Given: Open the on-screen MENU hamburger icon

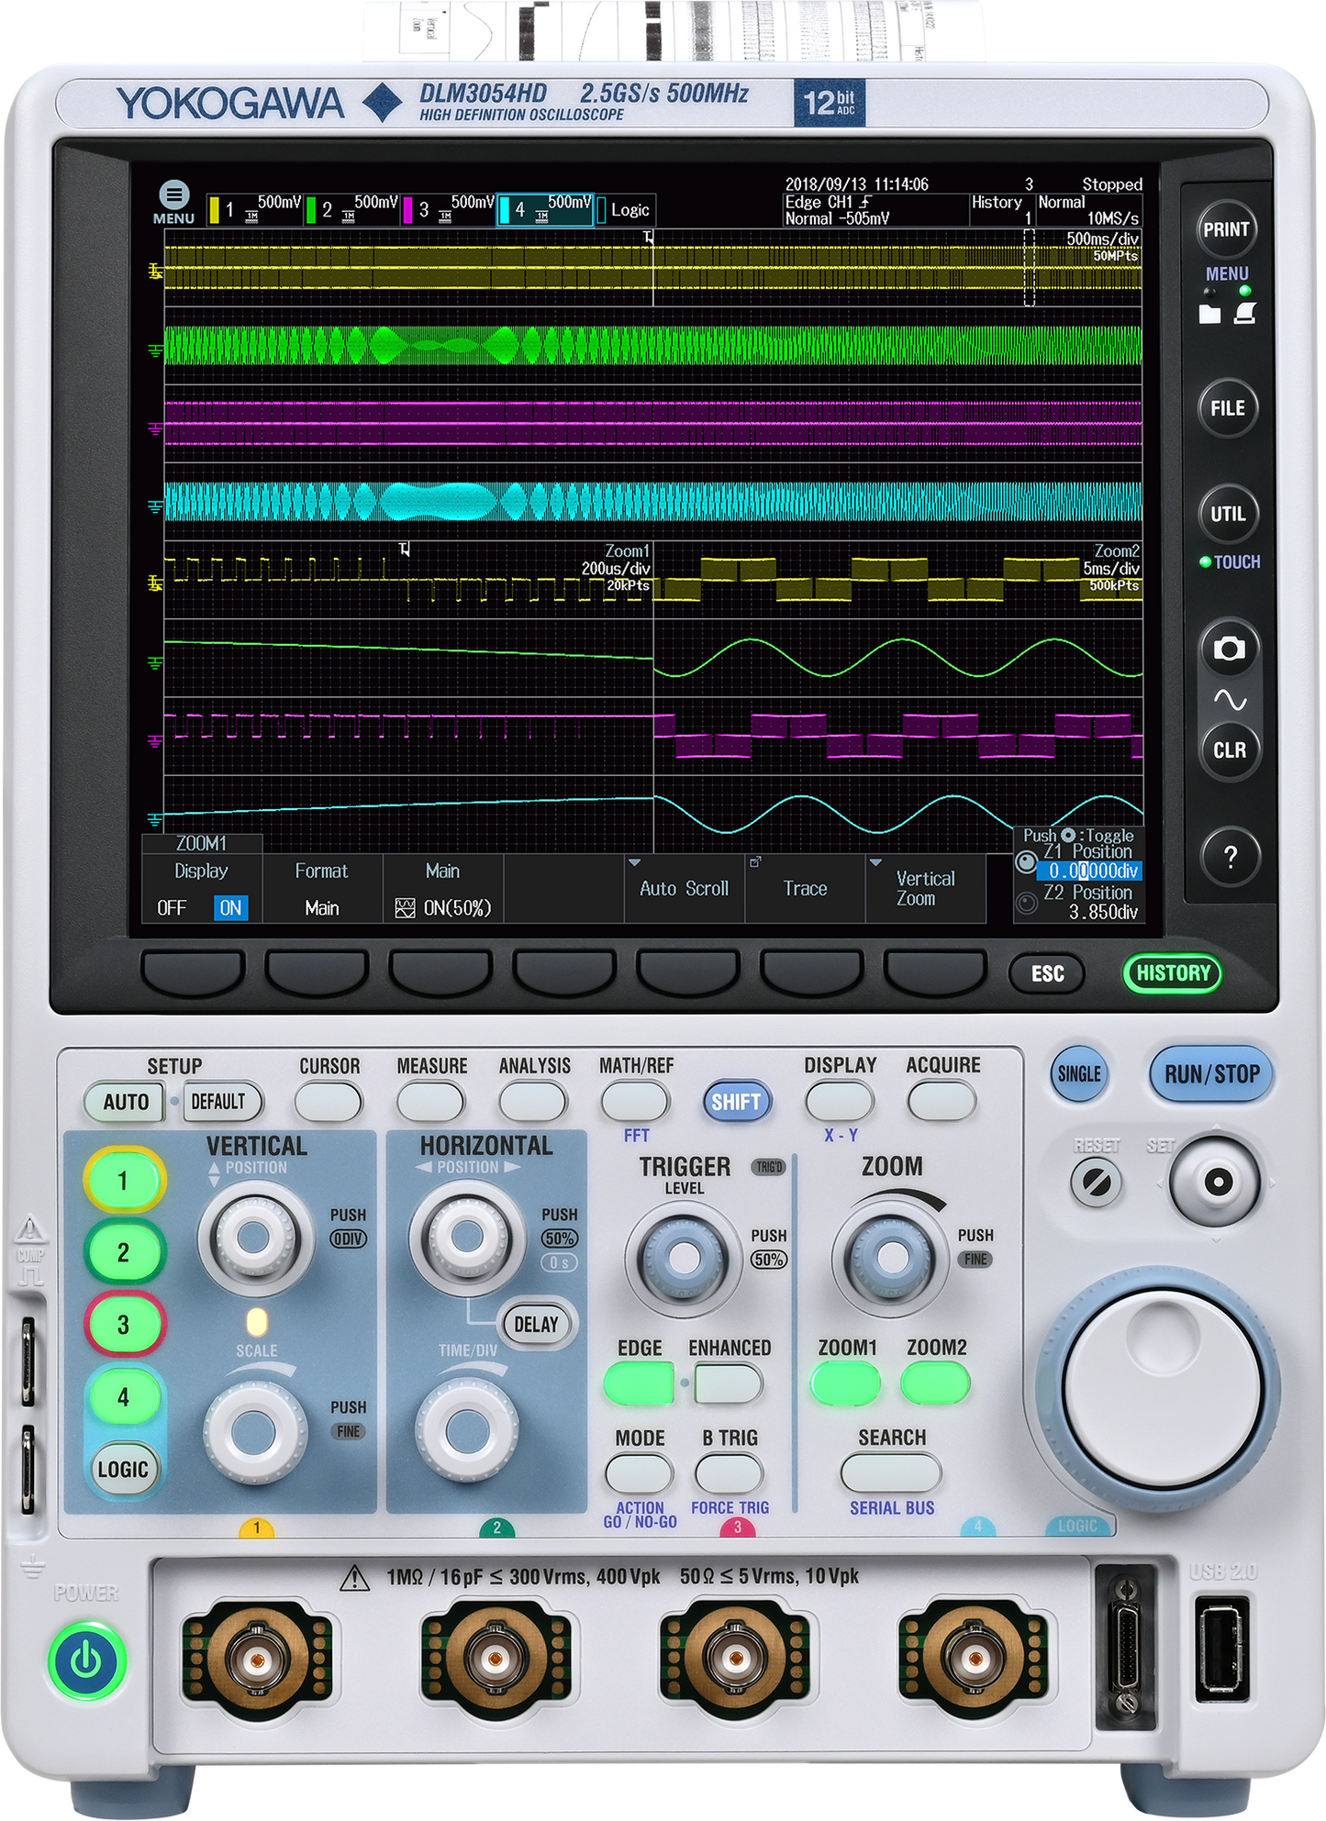Looking at the screenshot, I should (x=174, y=194).
